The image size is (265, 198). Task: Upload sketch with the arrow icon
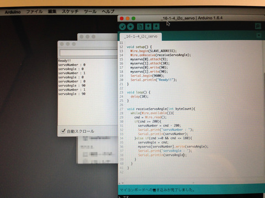coord(130,27)
